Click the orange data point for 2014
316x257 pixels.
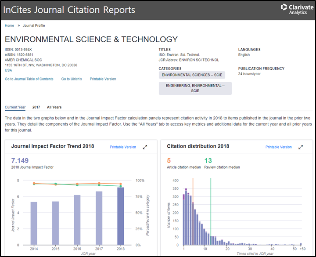[34, 183]
